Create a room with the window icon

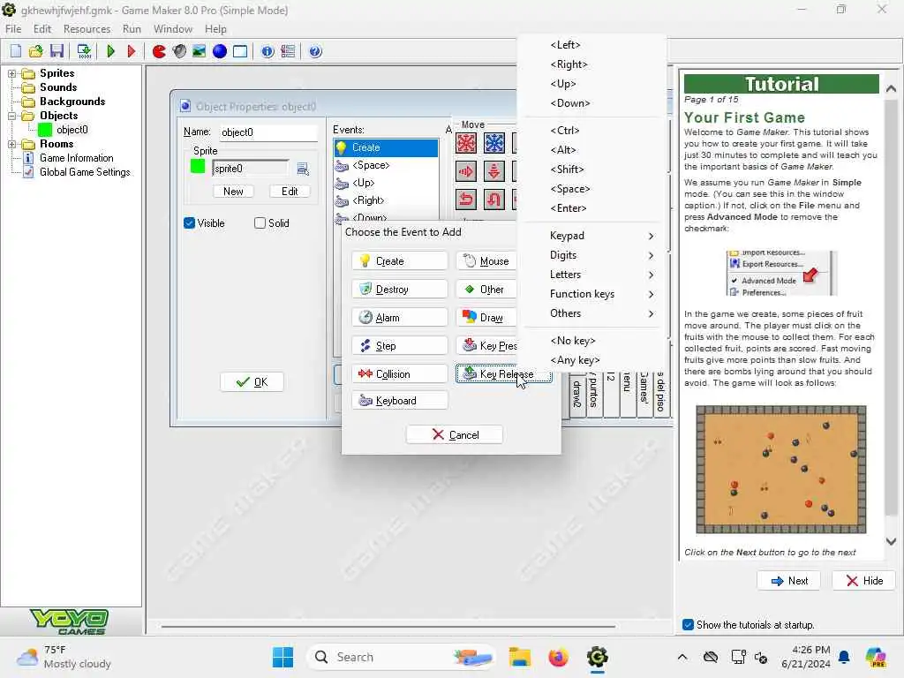[240, 51]
